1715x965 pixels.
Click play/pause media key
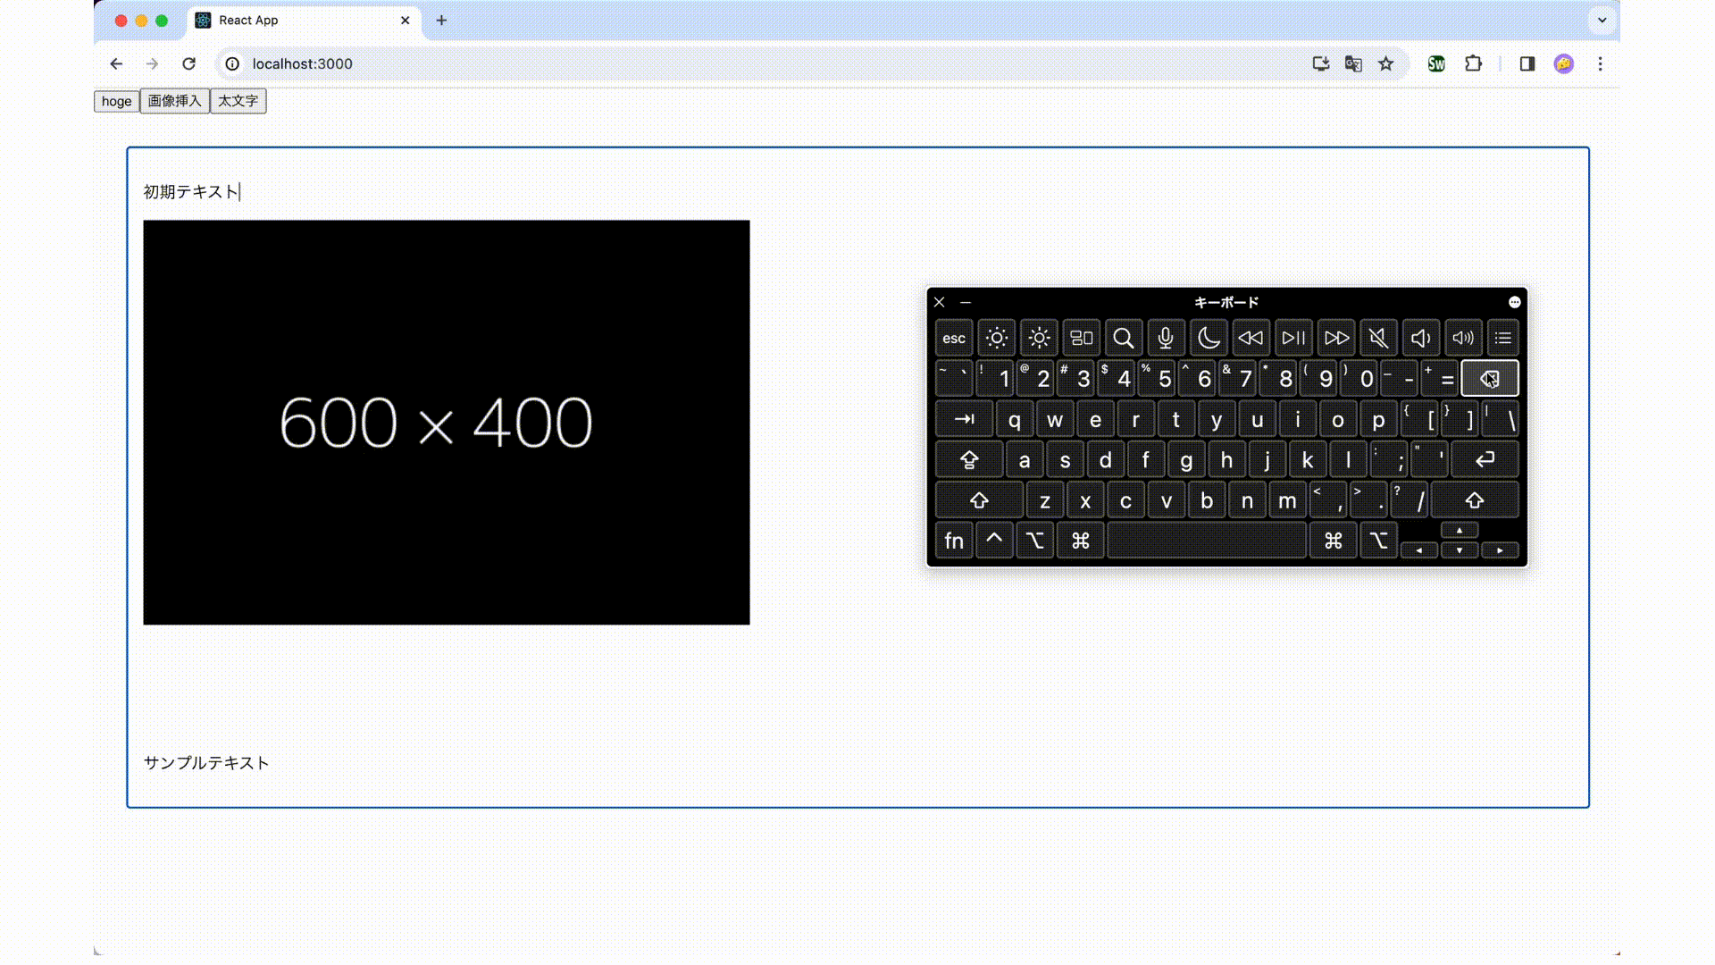(1293, 338)
